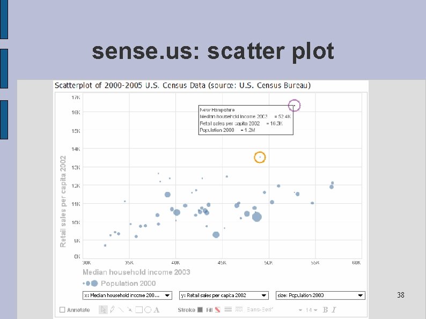Select the rectangle shape tool
Screen dimensions: 426x319
pyautogui.click(x=138, y=309)
